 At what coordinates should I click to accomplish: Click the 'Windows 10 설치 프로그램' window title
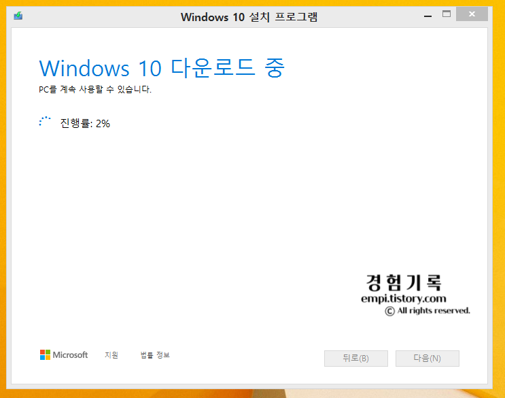tap(249, 17)
